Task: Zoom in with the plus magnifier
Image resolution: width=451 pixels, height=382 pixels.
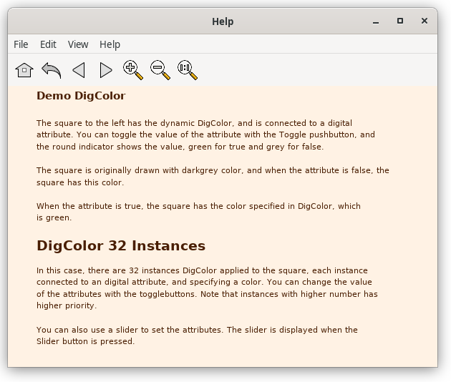Action: [x=133, y=70]
